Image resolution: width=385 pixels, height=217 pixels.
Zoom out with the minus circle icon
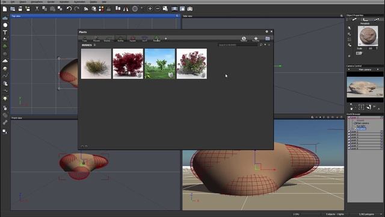coord(158,9)
